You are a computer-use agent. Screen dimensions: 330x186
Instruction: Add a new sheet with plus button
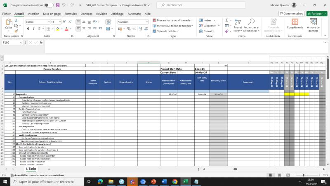pos(49,169)
